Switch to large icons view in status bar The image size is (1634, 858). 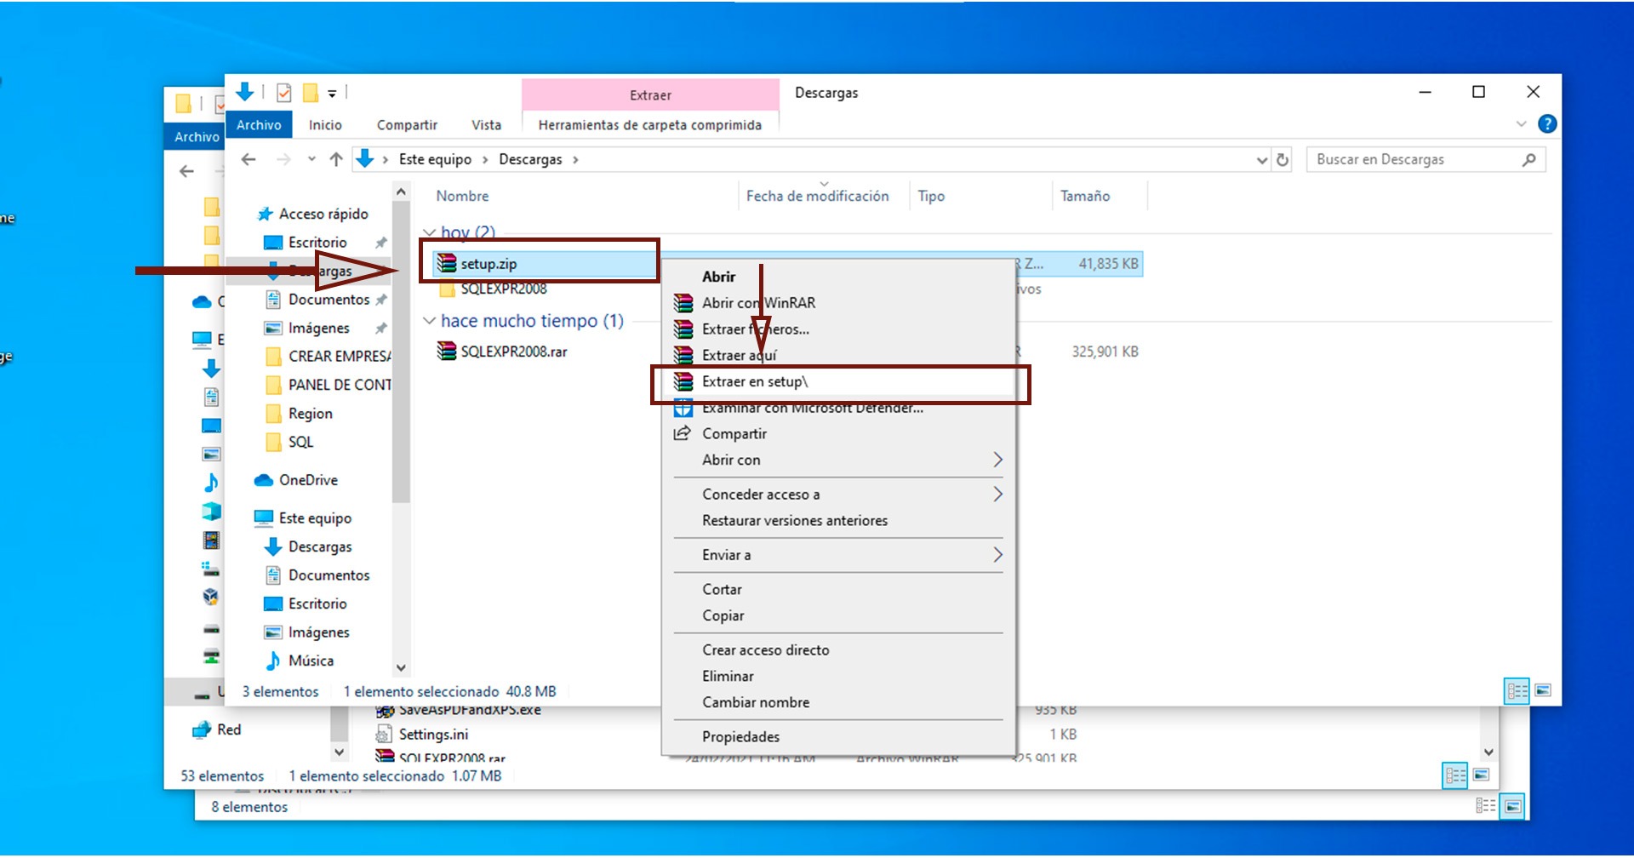point(1543,690)
